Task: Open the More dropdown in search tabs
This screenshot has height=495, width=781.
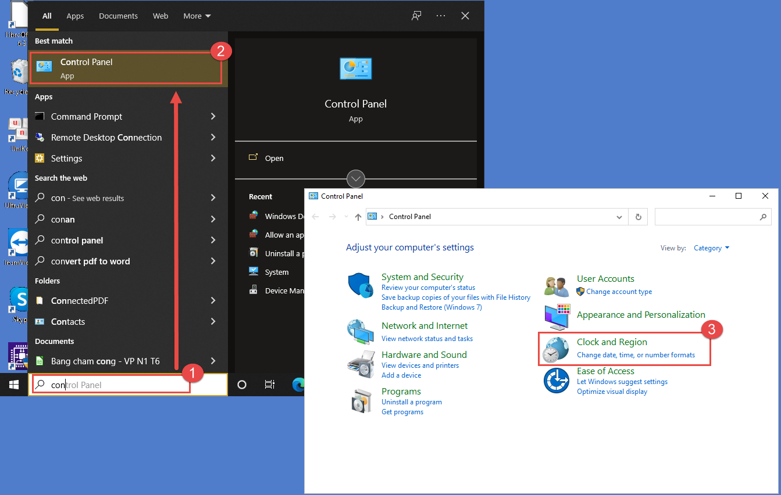Action: pos(197,16)
